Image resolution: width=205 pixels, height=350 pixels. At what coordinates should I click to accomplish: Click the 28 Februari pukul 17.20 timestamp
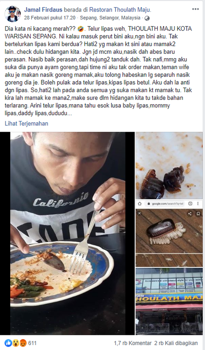coord(49,18)
